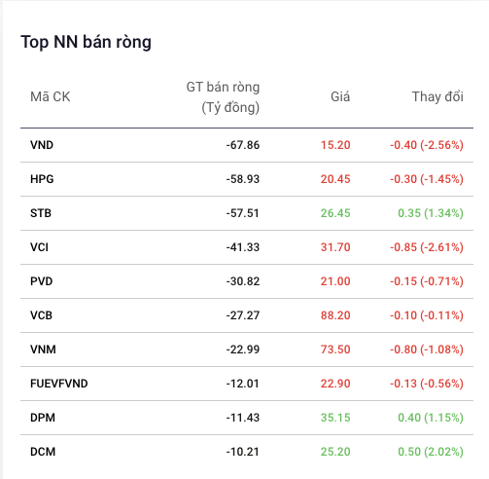Click the change 0.50 (2.02%)
Screen dimensions: 489x479
click(431, 452)
